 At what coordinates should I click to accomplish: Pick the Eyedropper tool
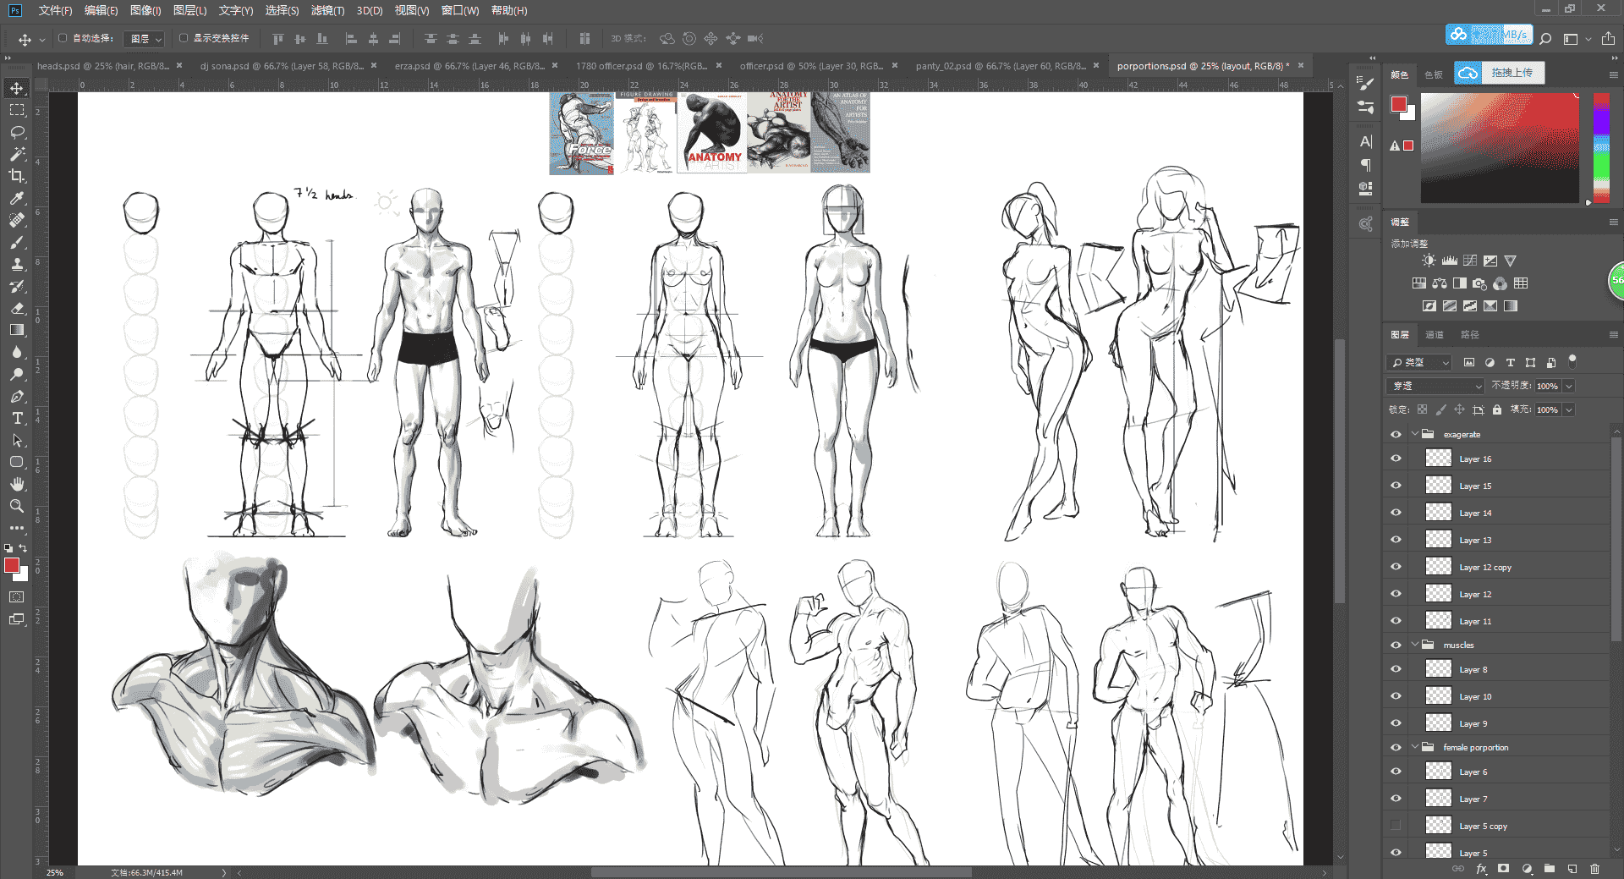17,198
